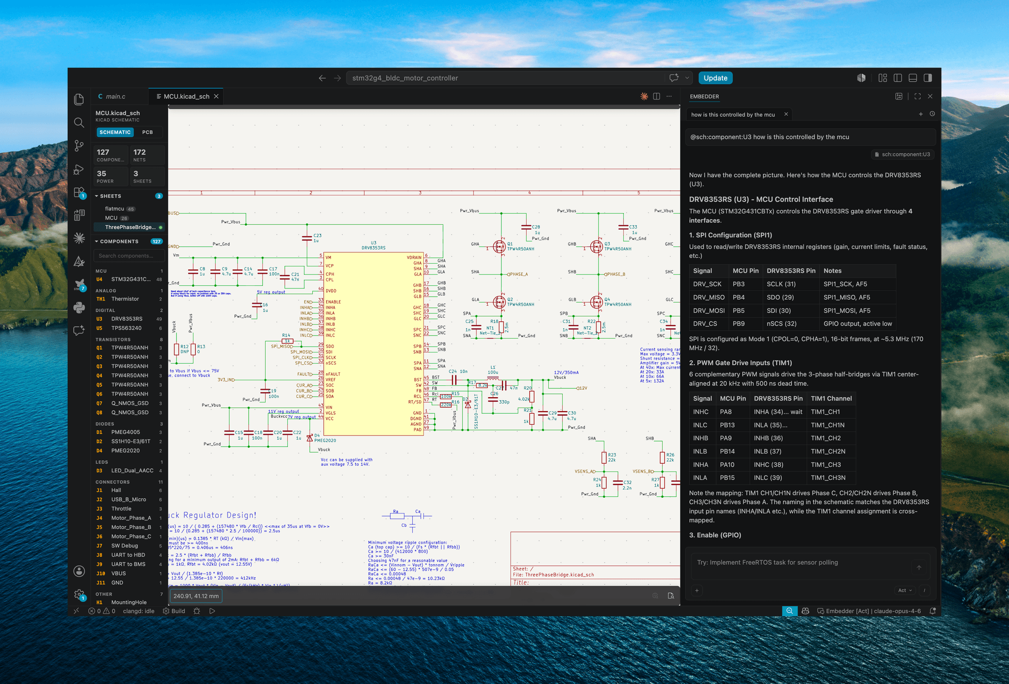Open the Run and Debug view
Screen dimensions: 1009x684
79,169
